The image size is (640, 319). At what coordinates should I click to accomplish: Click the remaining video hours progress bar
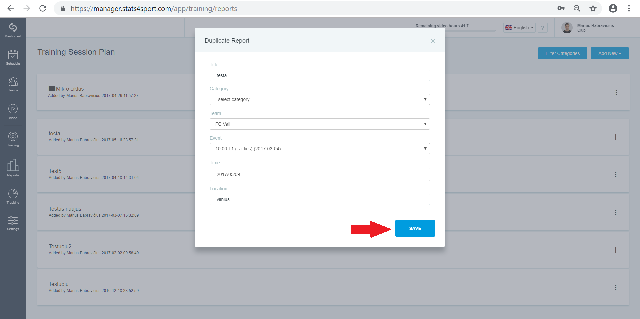coord(470,31)
